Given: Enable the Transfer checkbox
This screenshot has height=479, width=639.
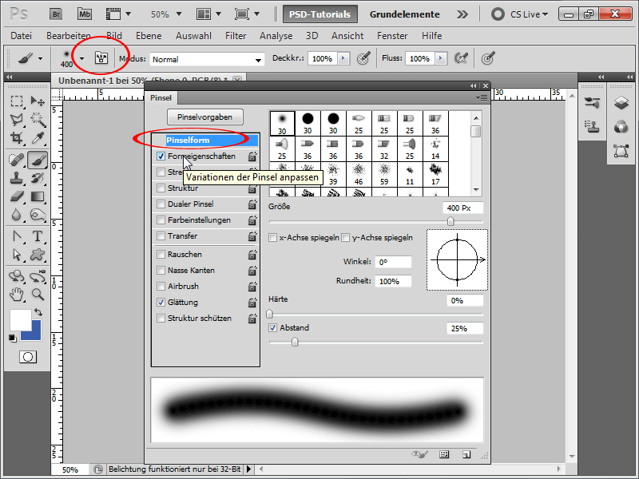Looking at the screenshot, I should coord(161,236).
